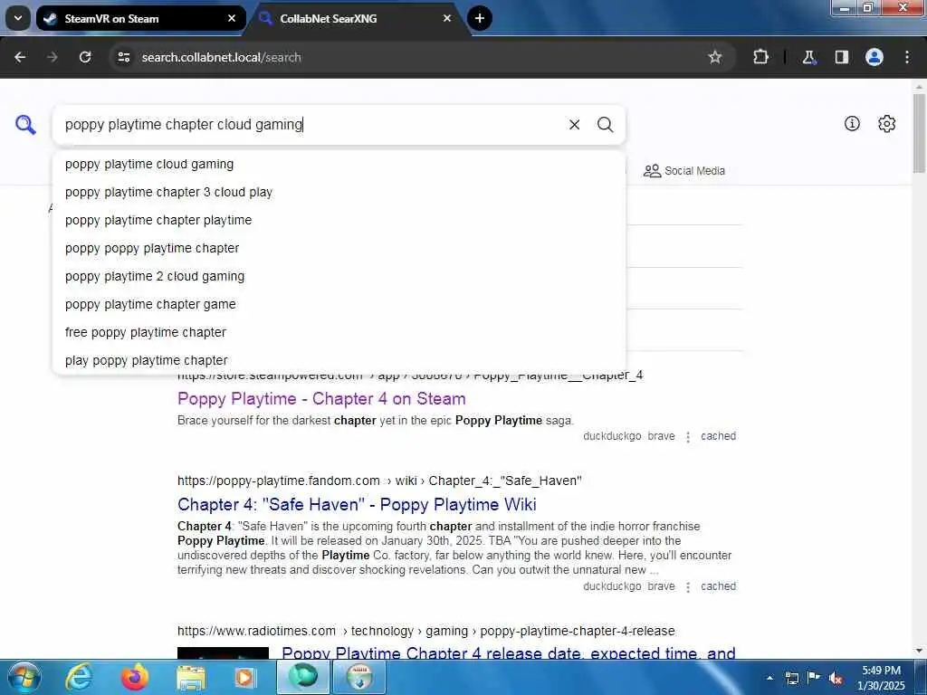The image size is (927, 695).
Task: Select the Social Media category tab
Action: pos(684,171)
